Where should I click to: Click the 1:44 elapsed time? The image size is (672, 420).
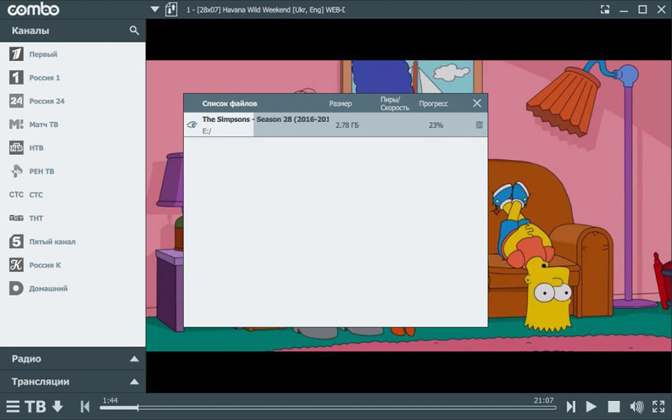click(x=110, y=401)
